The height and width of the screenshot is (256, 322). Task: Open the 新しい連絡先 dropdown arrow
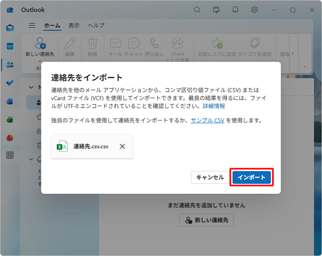tap(40, 61)
